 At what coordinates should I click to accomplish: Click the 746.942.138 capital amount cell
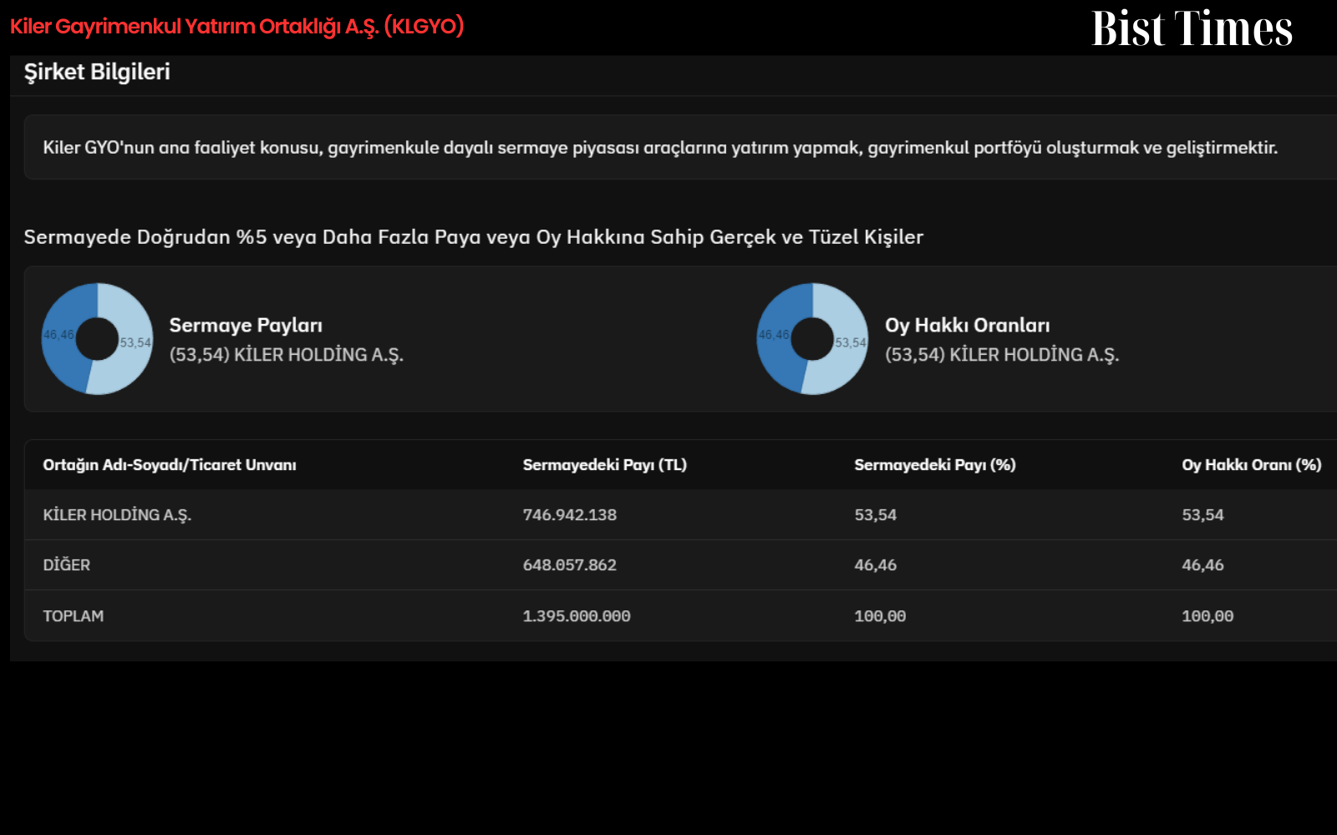pyautogui.click(x=570, y=515)
